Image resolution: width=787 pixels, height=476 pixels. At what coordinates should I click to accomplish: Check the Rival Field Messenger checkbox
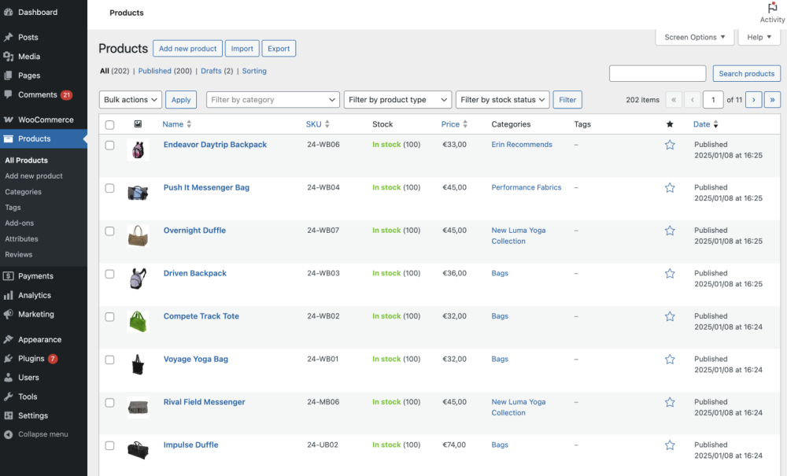[109, 402]
